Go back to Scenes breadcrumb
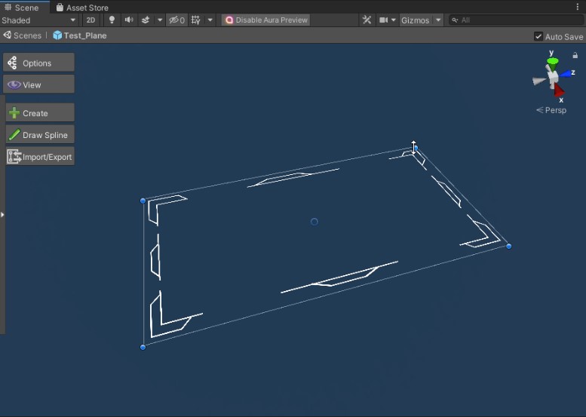Viewport: 586px width, 417px height. click(x=23, y=35)
